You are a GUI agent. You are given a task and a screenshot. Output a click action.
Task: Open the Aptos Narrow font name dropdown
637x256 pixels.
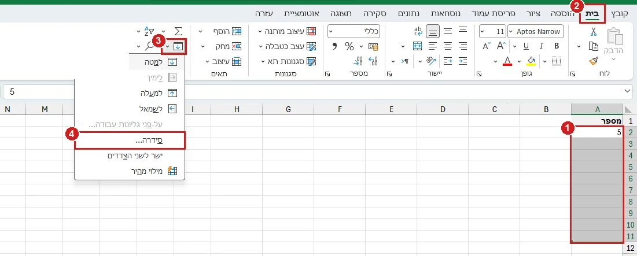[x=510, y=32]
